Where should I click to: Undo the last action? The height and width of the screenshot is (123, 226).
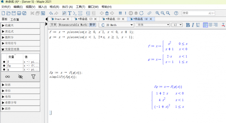click(x=51, y=13)
